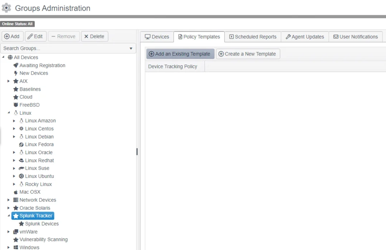Click Create a New Template button

[248, 54]
